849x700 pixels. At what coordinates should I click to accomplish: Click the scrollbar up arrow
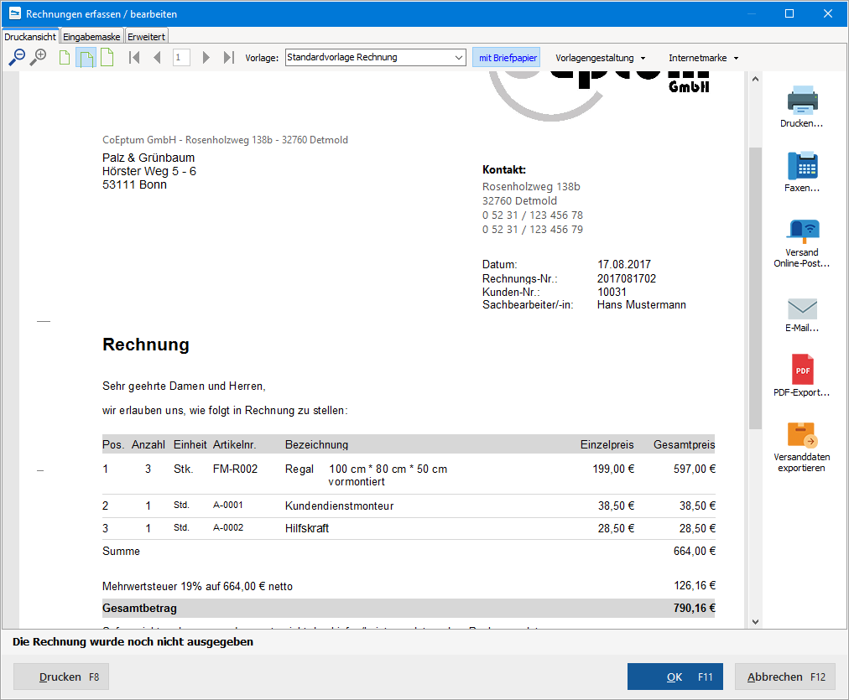pos(755,80)
